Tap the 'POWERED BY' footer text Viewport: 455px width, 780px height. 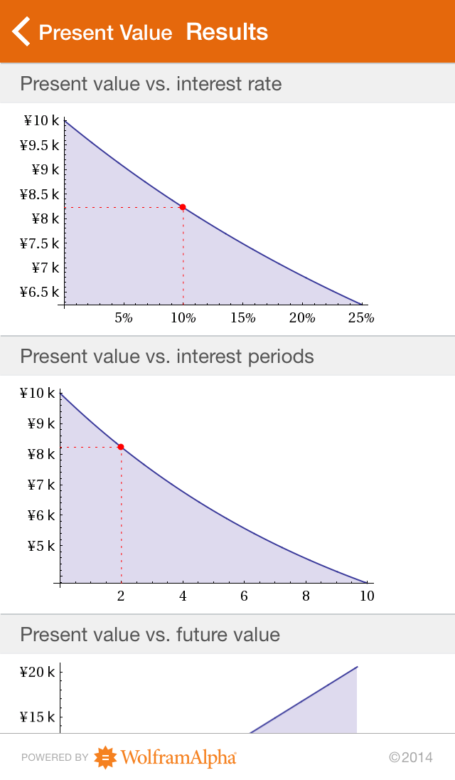tap(55, 758)
